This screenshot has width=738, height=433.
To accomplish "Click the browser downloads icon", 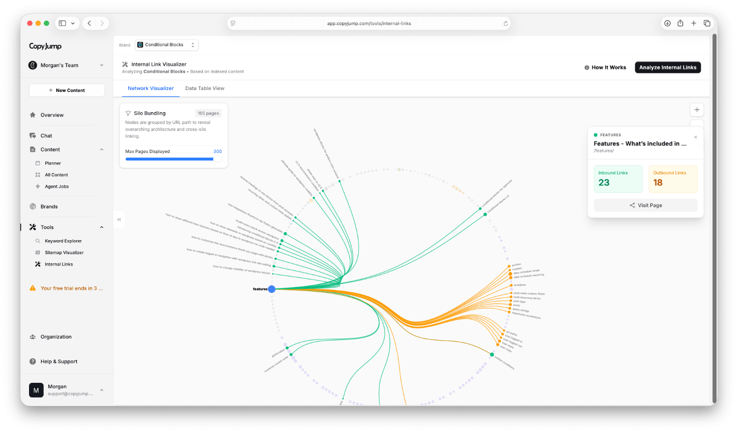I will coord(668,23).
